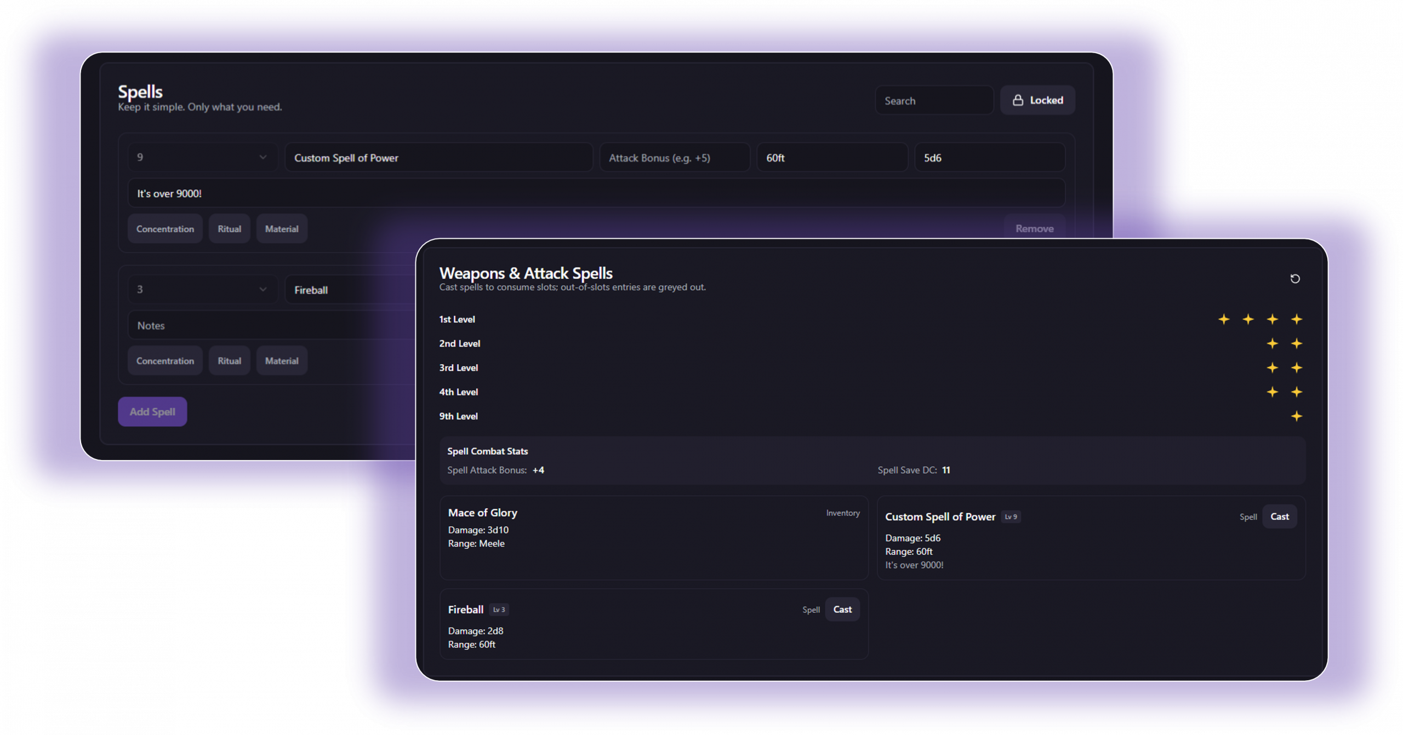Open spell level dropdown showing 3
The image size is (1403, 735).
[x=202, y=289]
